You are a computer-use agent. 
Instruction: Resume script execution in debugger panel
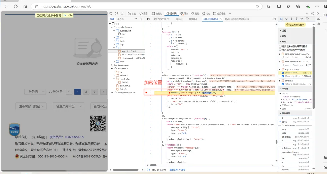(281, 19)
